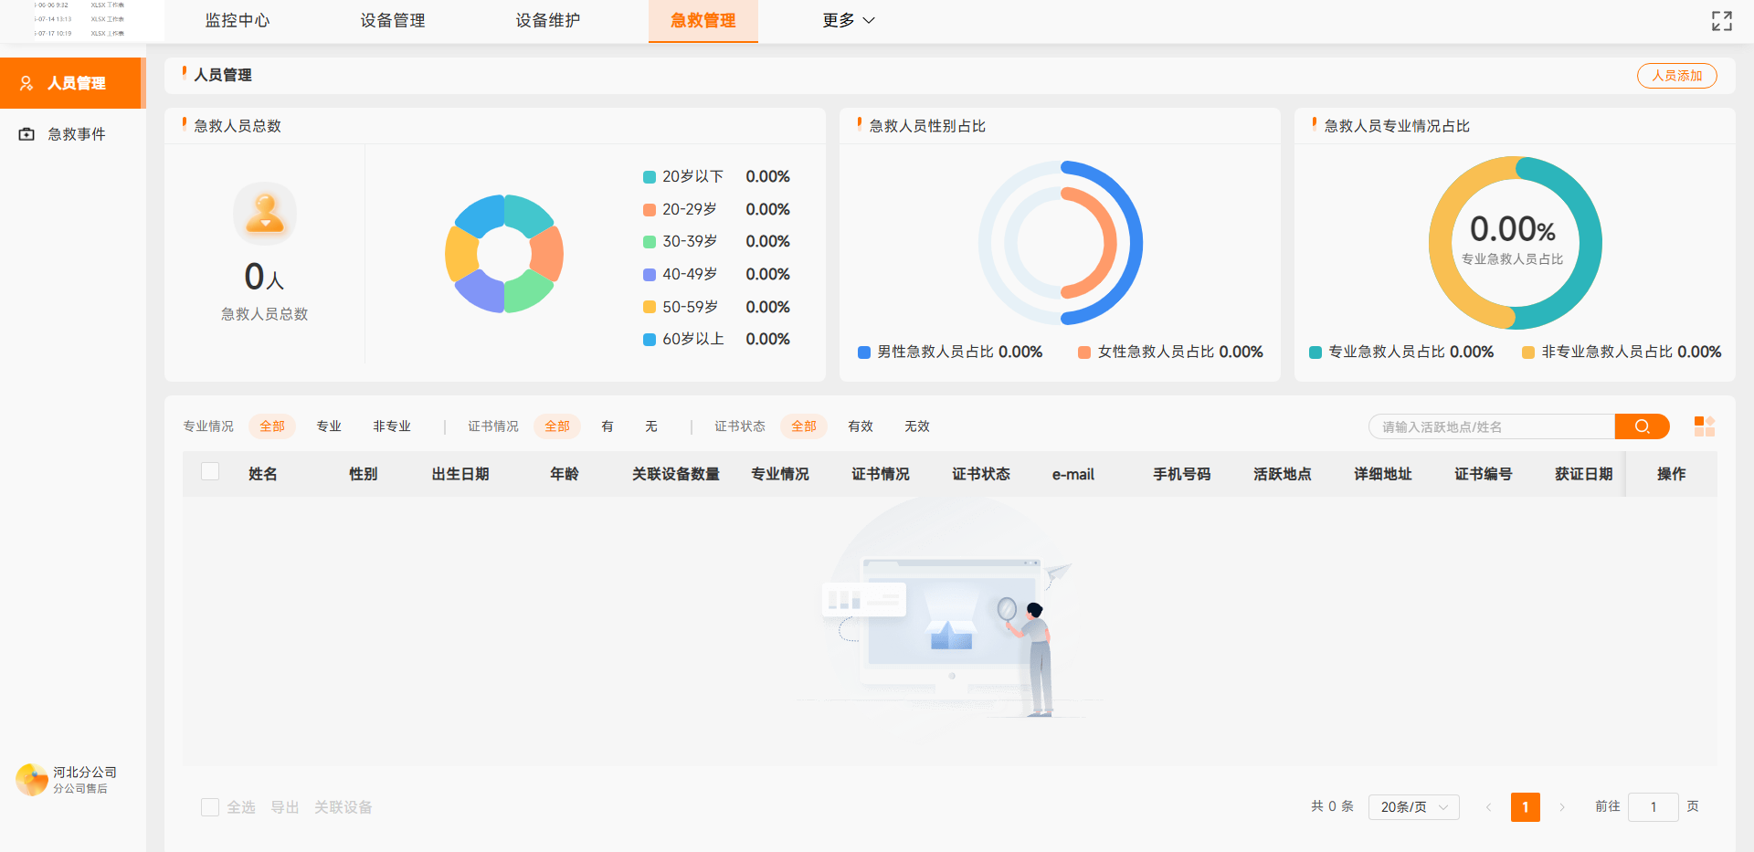Filter 证书状态 by 全部
Viewport: 1754px width, 852px height.
point(804,426)
